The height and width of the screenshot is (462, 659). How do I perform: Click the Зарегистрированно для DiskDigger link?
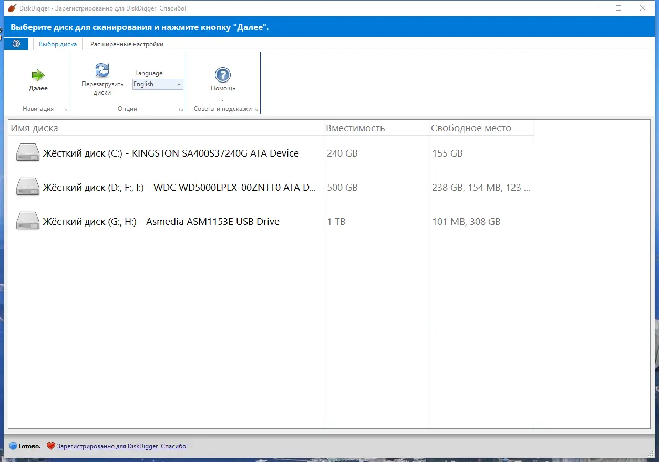tap(122, 446)
